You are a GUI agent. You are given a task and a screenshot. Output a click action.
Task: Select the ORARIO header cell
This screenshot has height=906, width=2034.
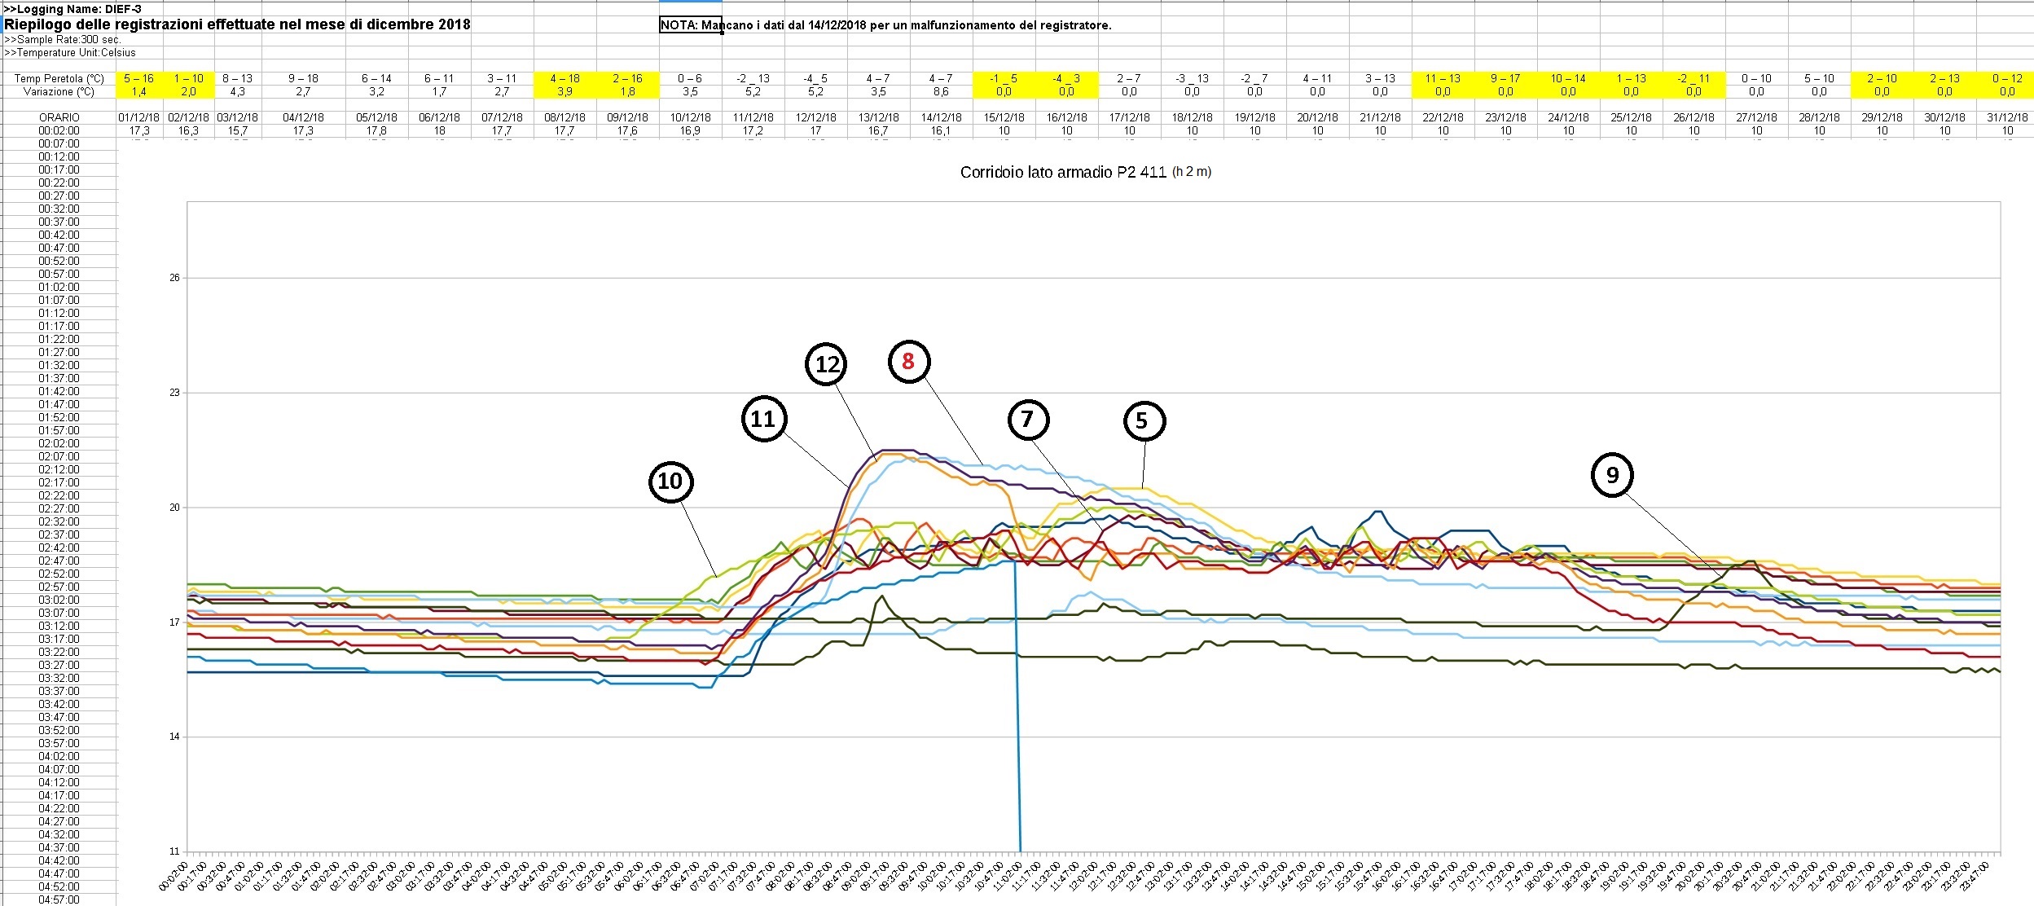point(59,117)
